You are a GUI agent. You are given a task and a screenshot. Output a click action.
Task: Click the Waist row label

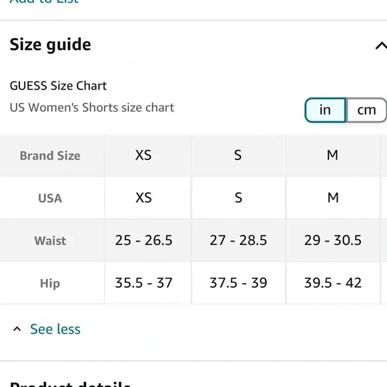pyautogui.click(x=50, y=241)
